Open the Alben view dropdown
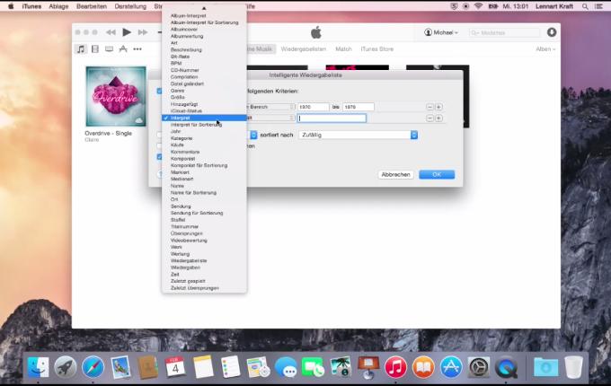 pos(545,49)
